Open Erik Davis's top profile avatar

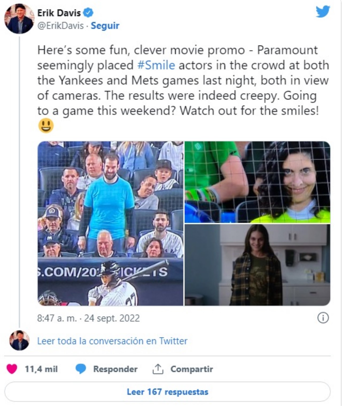[x=19, y=19]
